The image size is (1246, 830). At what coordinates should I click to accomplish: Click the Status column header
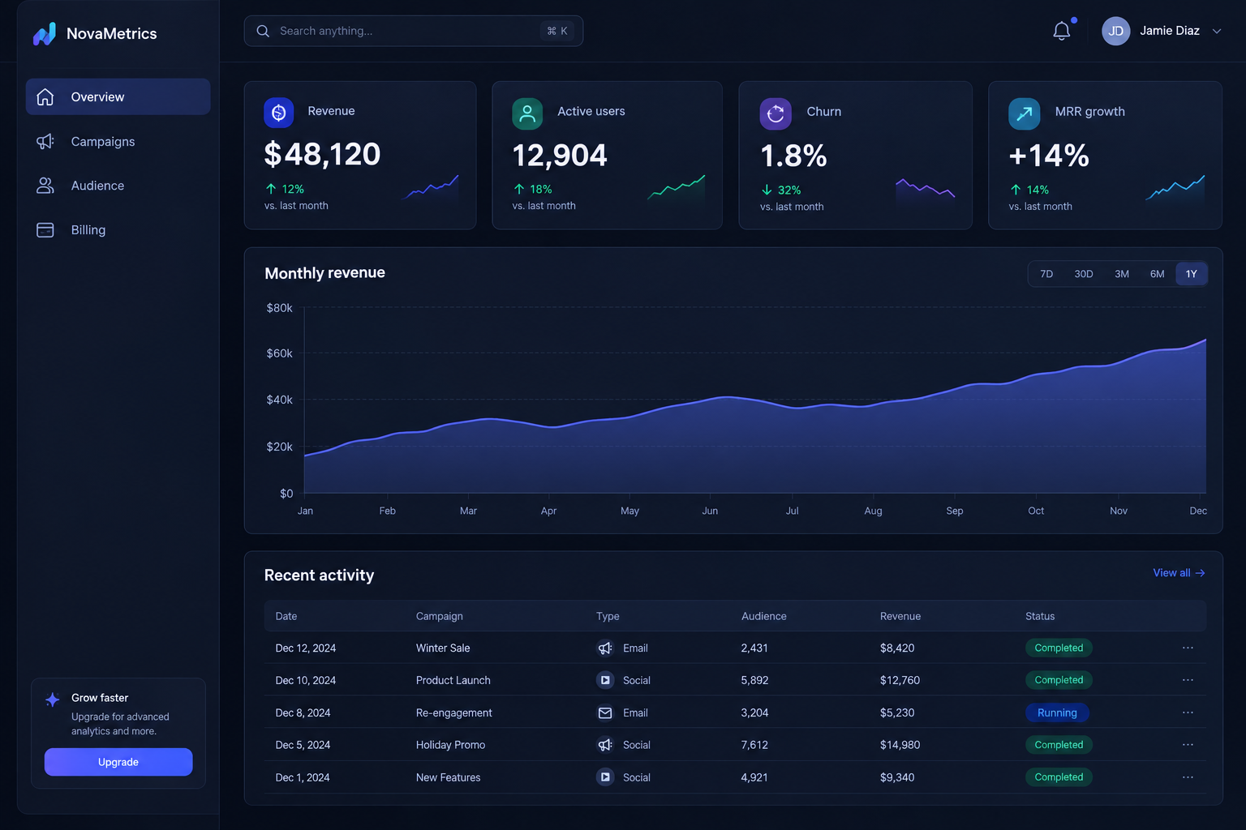pos(1040,616)
